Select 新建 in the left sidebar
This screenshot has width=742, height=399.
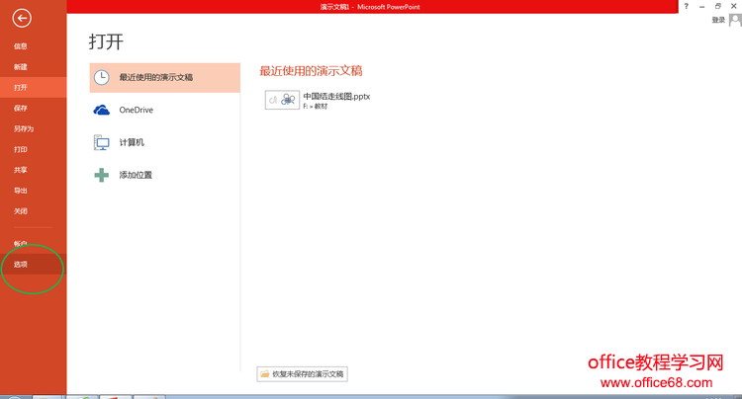tap(20, 66)
